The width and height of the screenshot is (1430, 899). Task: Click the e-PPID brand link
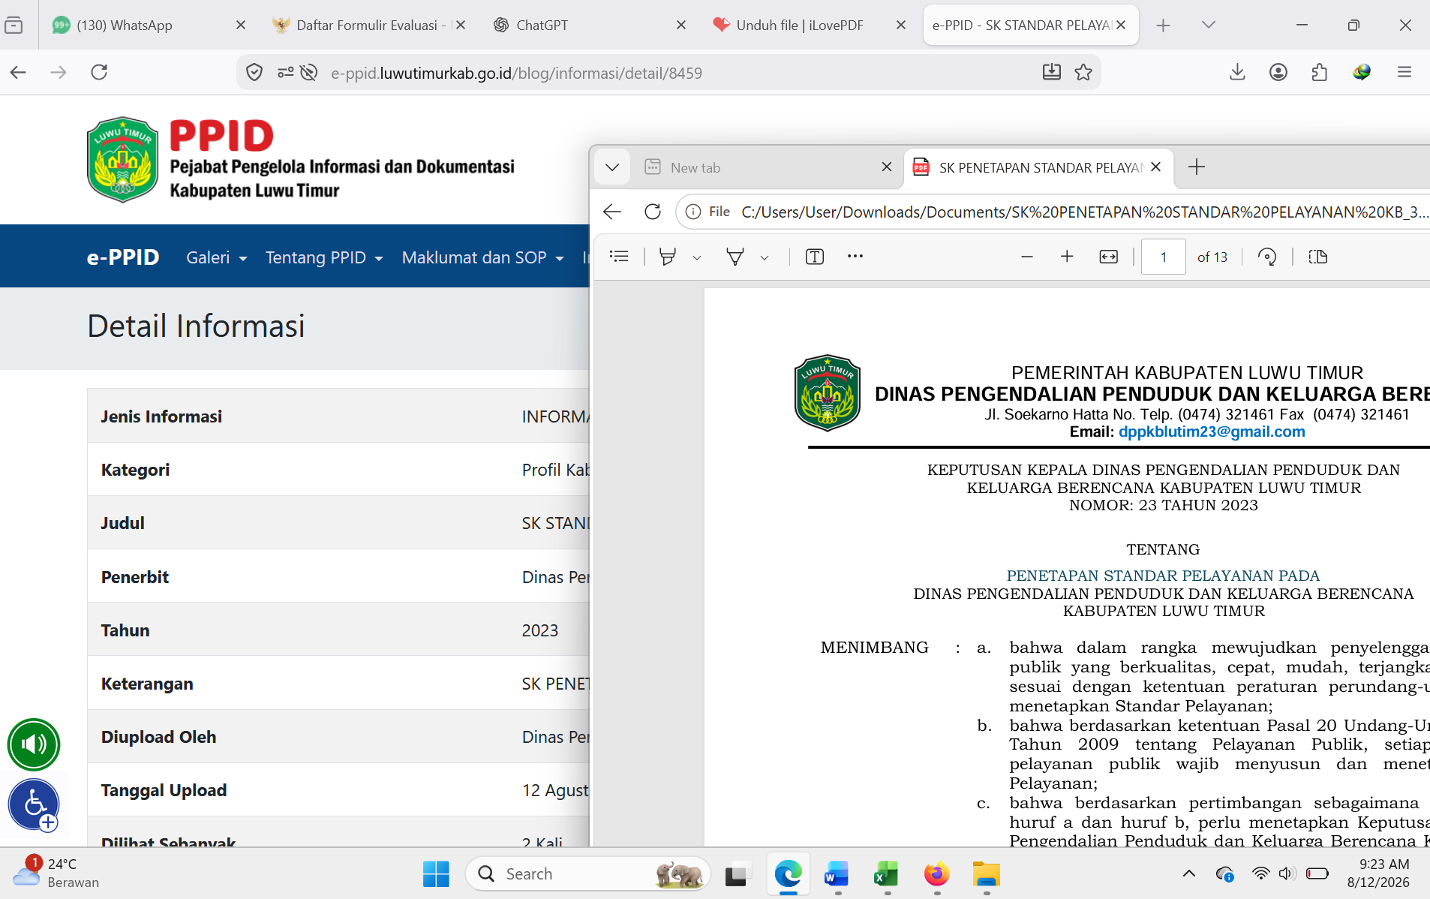pyautogui.click(x=123, y=257)
